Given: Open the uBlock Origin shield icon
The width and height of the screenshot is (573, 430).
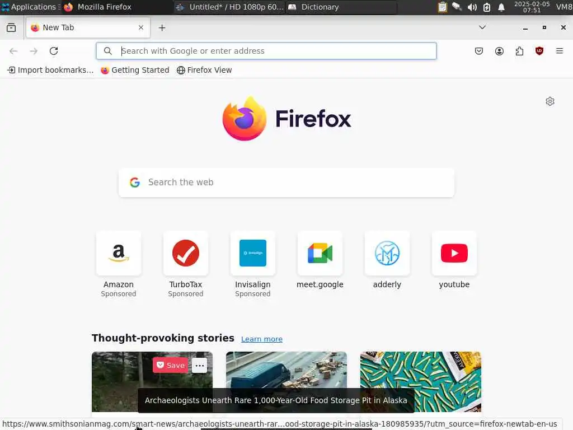Looking at the screenshot, I should [539, 51].
